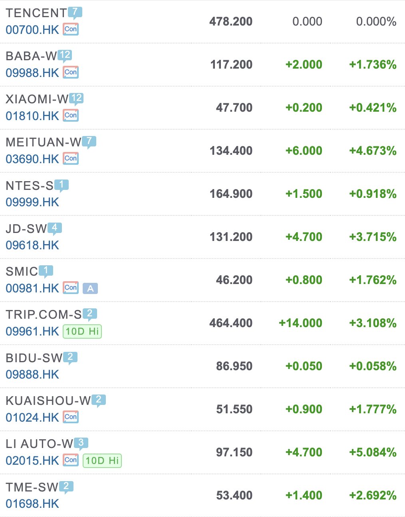Click the 10D Hi tag beside 09961.HK
405x517 pixels.
[82, 331]
